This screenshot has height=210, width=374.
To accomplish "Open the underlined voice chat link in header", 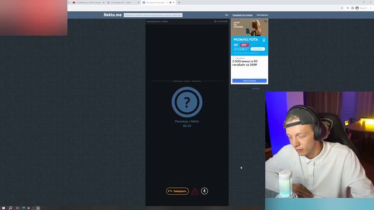I will tap(243, 15).
